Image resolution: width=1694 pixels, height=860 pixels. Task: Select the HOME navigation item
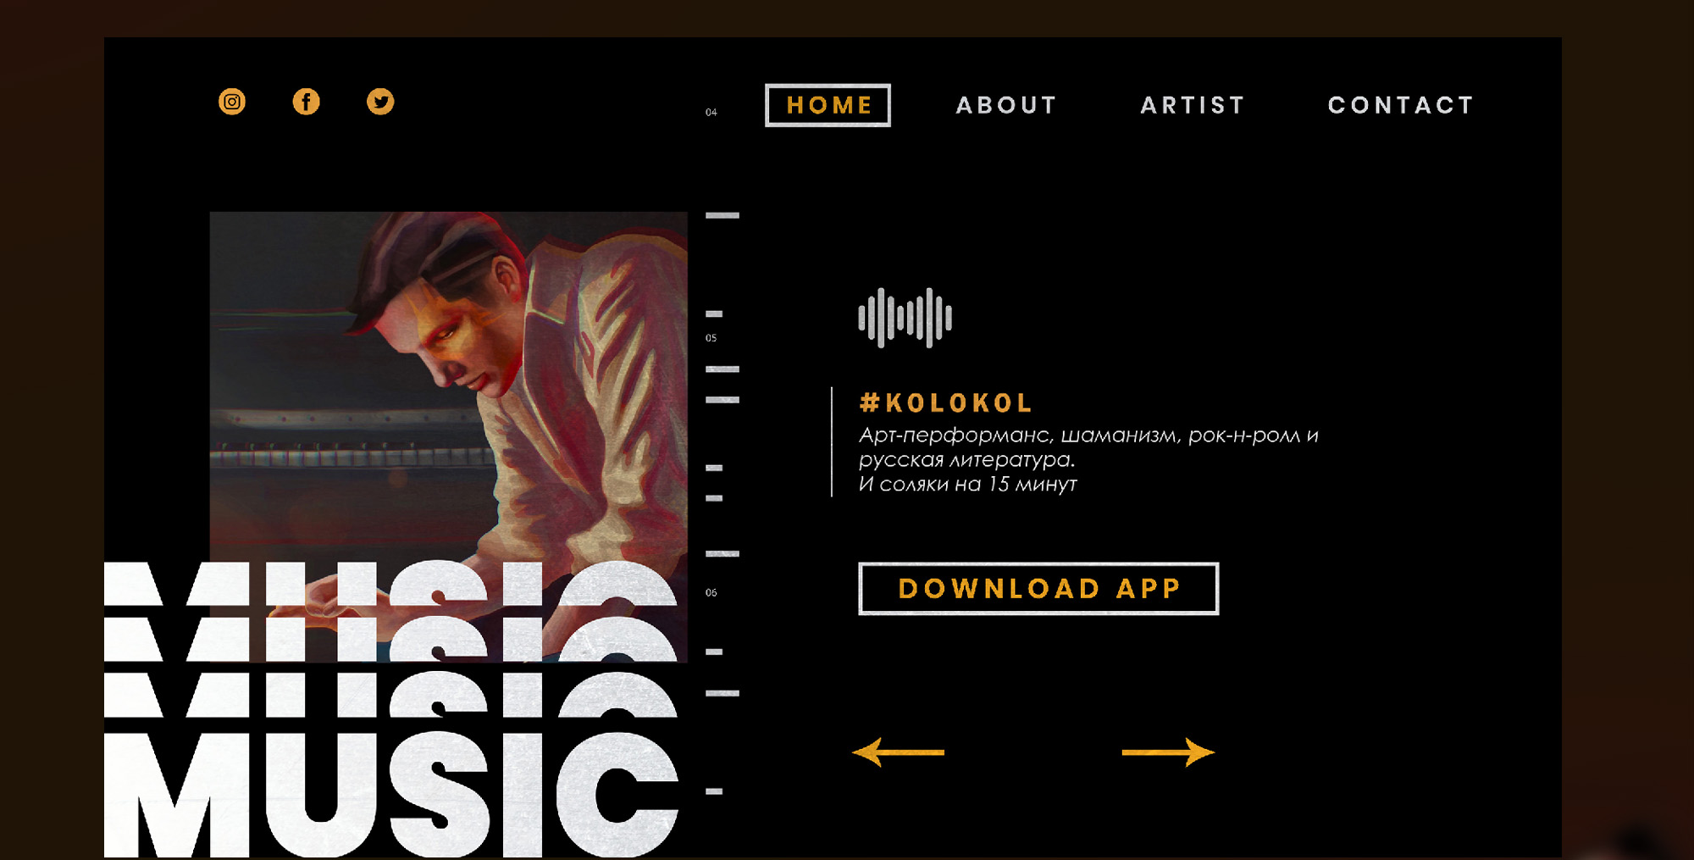pos(828,105)
